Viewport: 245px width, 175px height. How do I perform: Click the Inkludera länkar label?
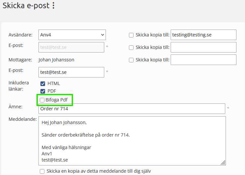click(x=19, y=86)
